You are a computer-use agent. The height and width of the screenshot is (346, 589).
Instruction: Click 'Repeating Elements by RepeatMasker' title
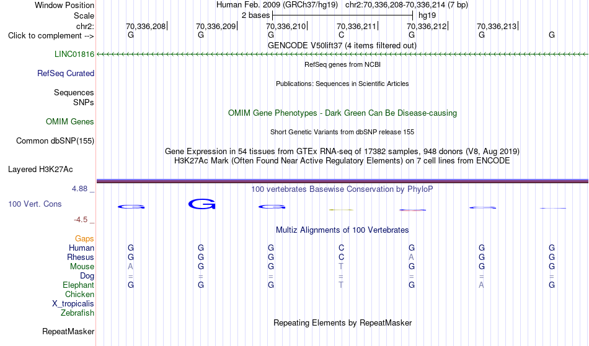point(342,322)
